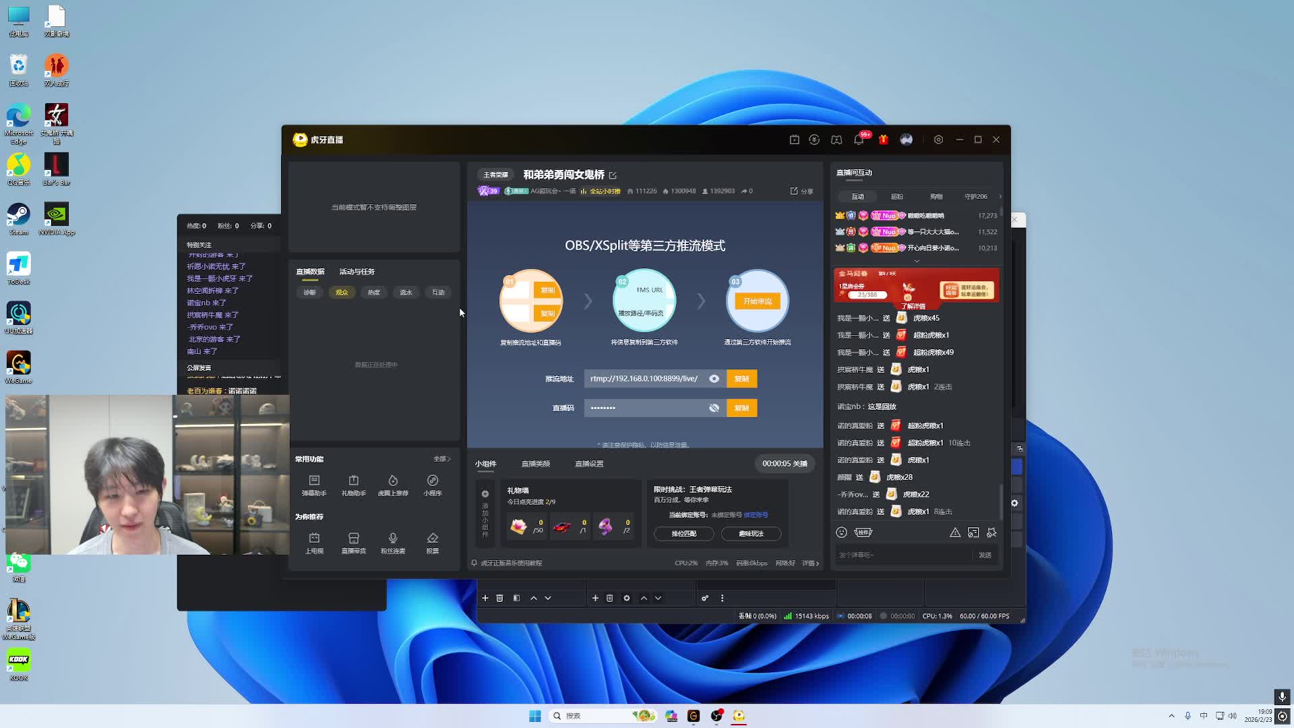Select the 观众 audience filter pill

(x=342, y=293)
